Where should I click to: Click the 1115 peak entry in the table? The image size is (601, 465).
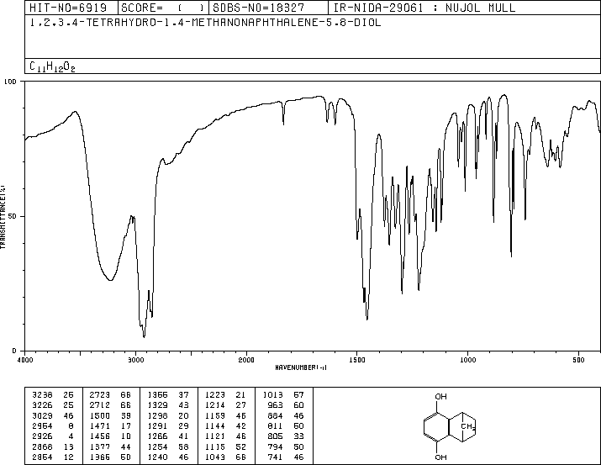(225, 447)
